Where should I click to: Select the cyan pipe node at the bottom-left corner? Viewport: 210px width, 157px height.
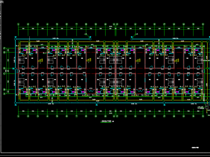(x=15, y=103)
